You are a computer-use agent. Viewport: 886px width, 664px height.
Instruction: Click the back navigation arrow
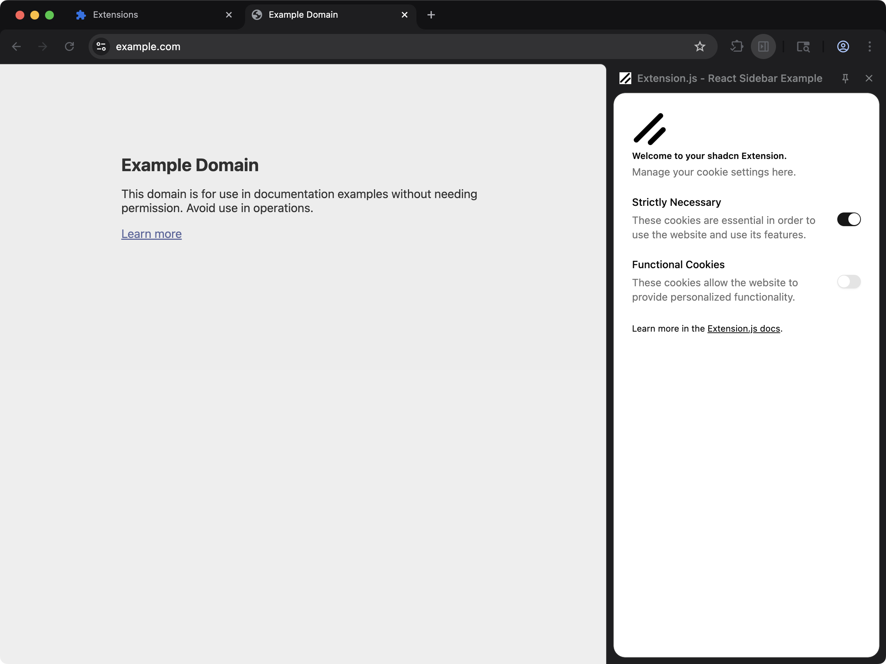16,46
